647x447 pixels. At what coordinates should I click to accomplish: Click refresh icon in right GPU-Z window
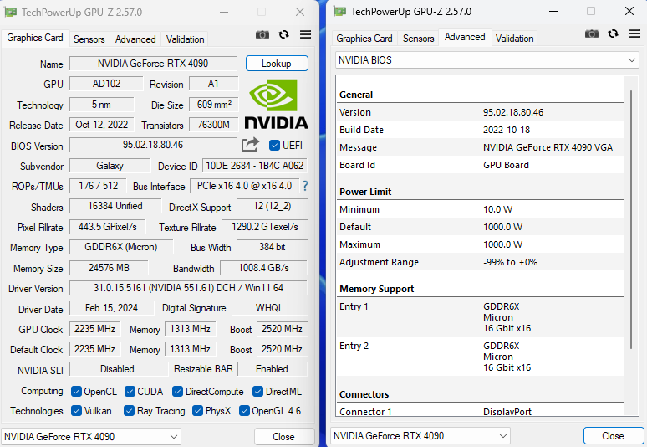click(613, 33)
